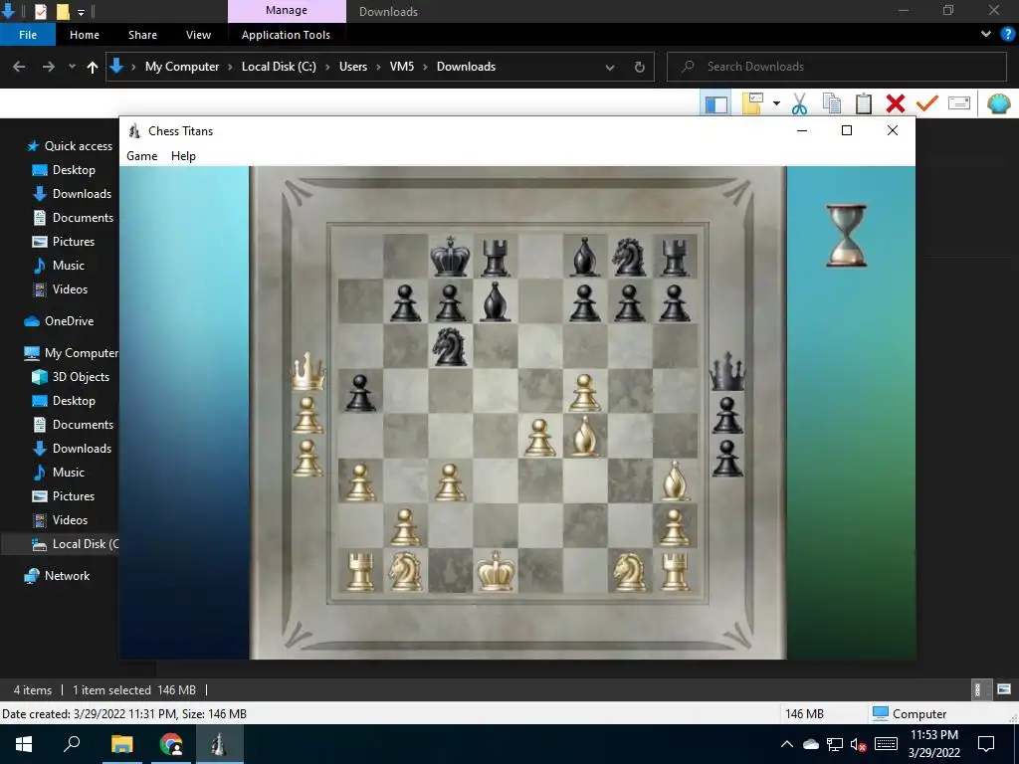Screen dimensions: 1019x764
Task: Open Chrome from the taskbar
Action: pos(171,744)
